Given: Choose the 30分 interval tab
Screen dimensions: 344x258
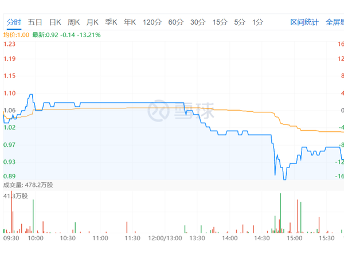Looking at the screenshot, I should point(197,22).
